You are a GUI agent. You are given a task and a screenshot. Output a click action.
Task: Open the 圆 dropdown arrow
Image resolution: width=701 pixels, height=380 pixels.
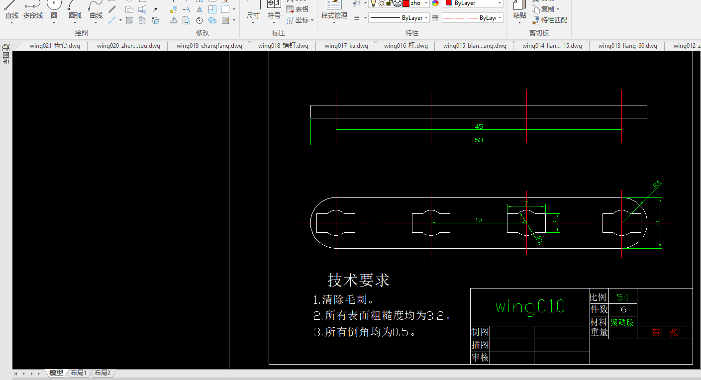(x=54, y=22)
